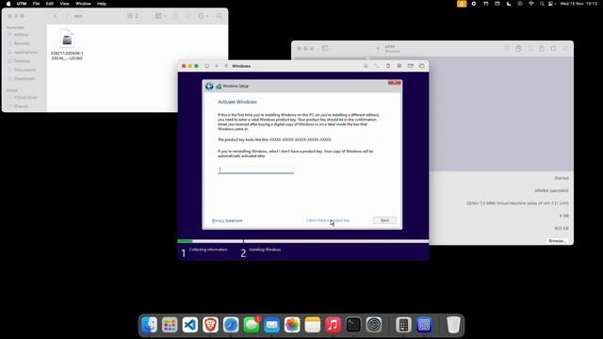Click 'I don't have a product key' link
603x339 pixels.
pos(328,220)
